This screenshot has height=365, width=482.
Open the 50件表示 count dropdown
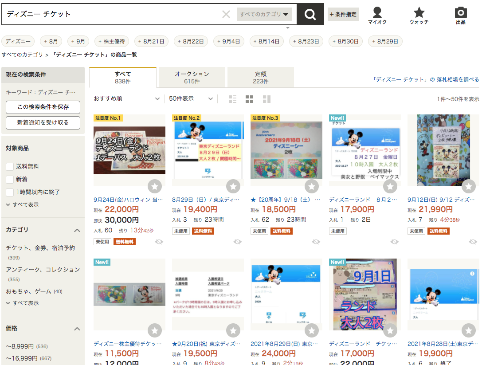pos(191,98)
